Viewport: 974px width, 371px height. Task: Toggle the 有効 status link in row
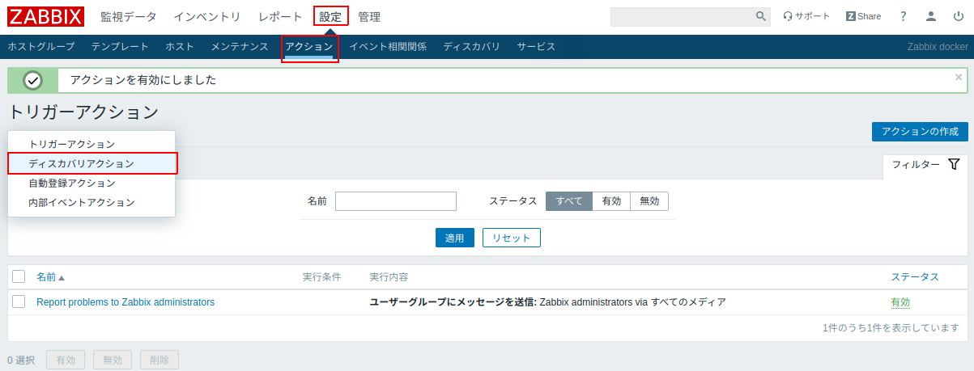click(900, 302)
